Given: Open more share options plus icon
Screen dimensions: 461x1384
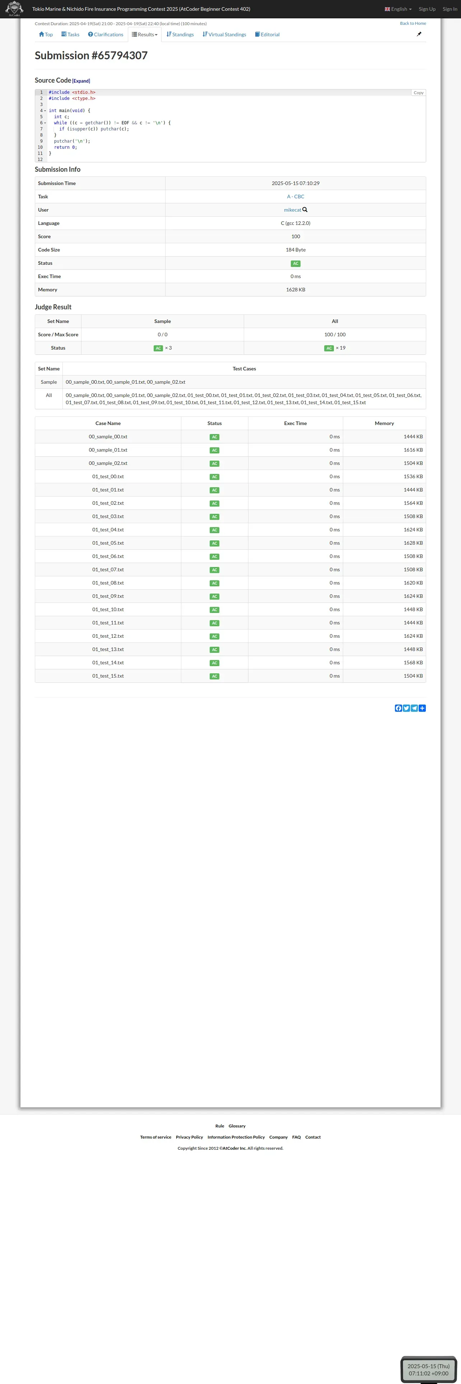Looking at the screenshot, I should (x=422, y=708).
